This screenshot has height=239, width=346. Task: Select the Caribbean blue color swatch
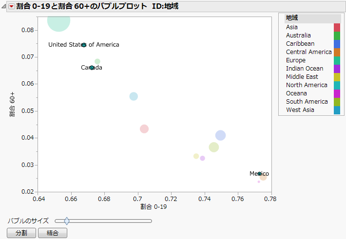[x=337, y=44]
